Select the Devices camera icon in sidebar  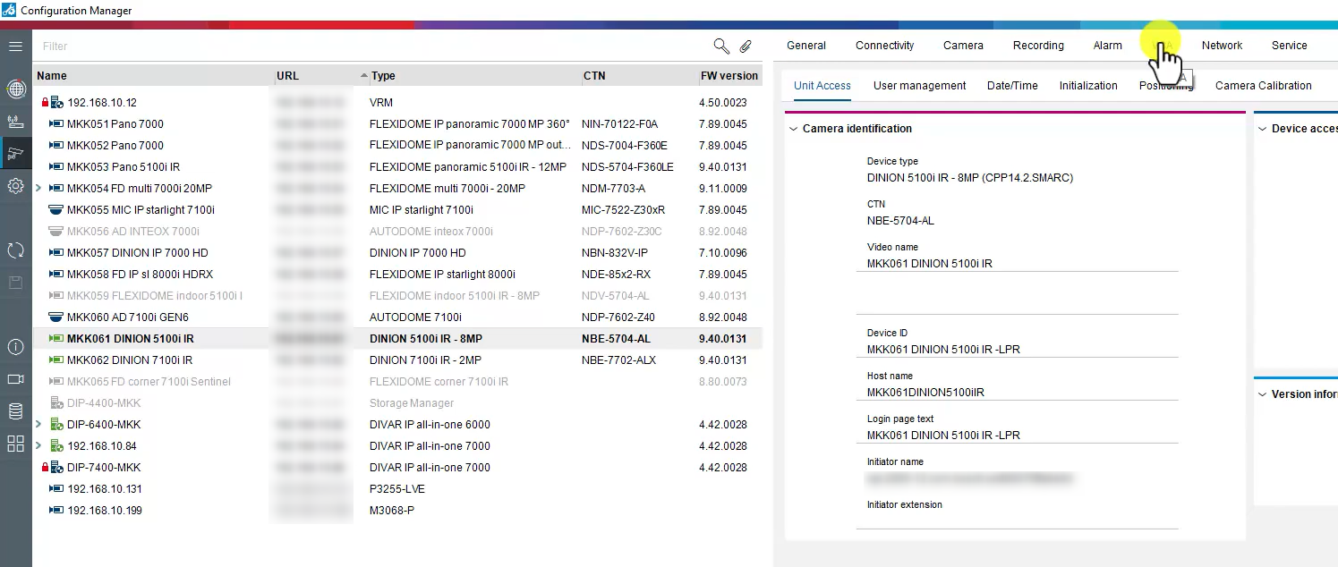15,153
